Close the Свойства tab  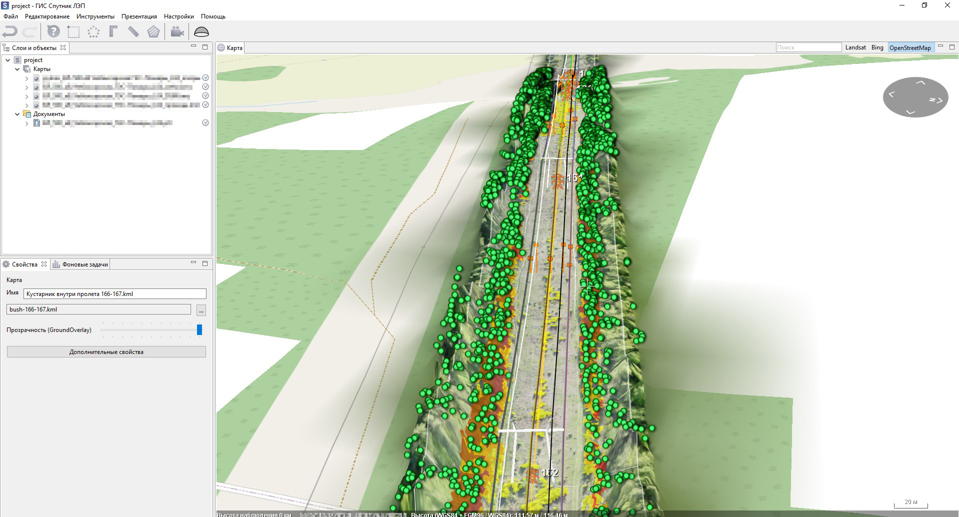44,264
